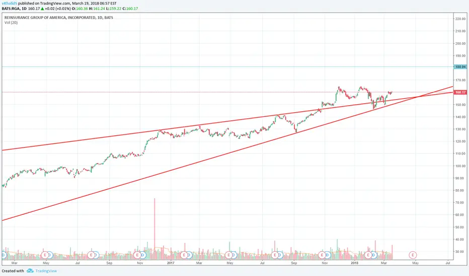Click the earnings E marker between Jul and Sep 2016
The image size is (469, 276).
click(91, 255)
